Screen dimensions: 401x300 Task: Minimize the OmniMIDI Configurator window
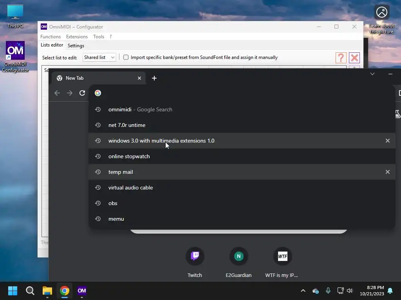tap(319, 27)
